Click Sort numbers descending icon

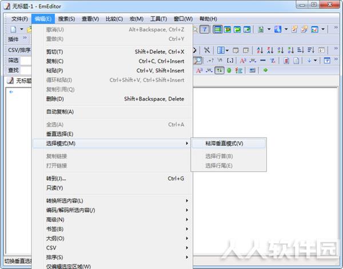click(x=291, y=50)
